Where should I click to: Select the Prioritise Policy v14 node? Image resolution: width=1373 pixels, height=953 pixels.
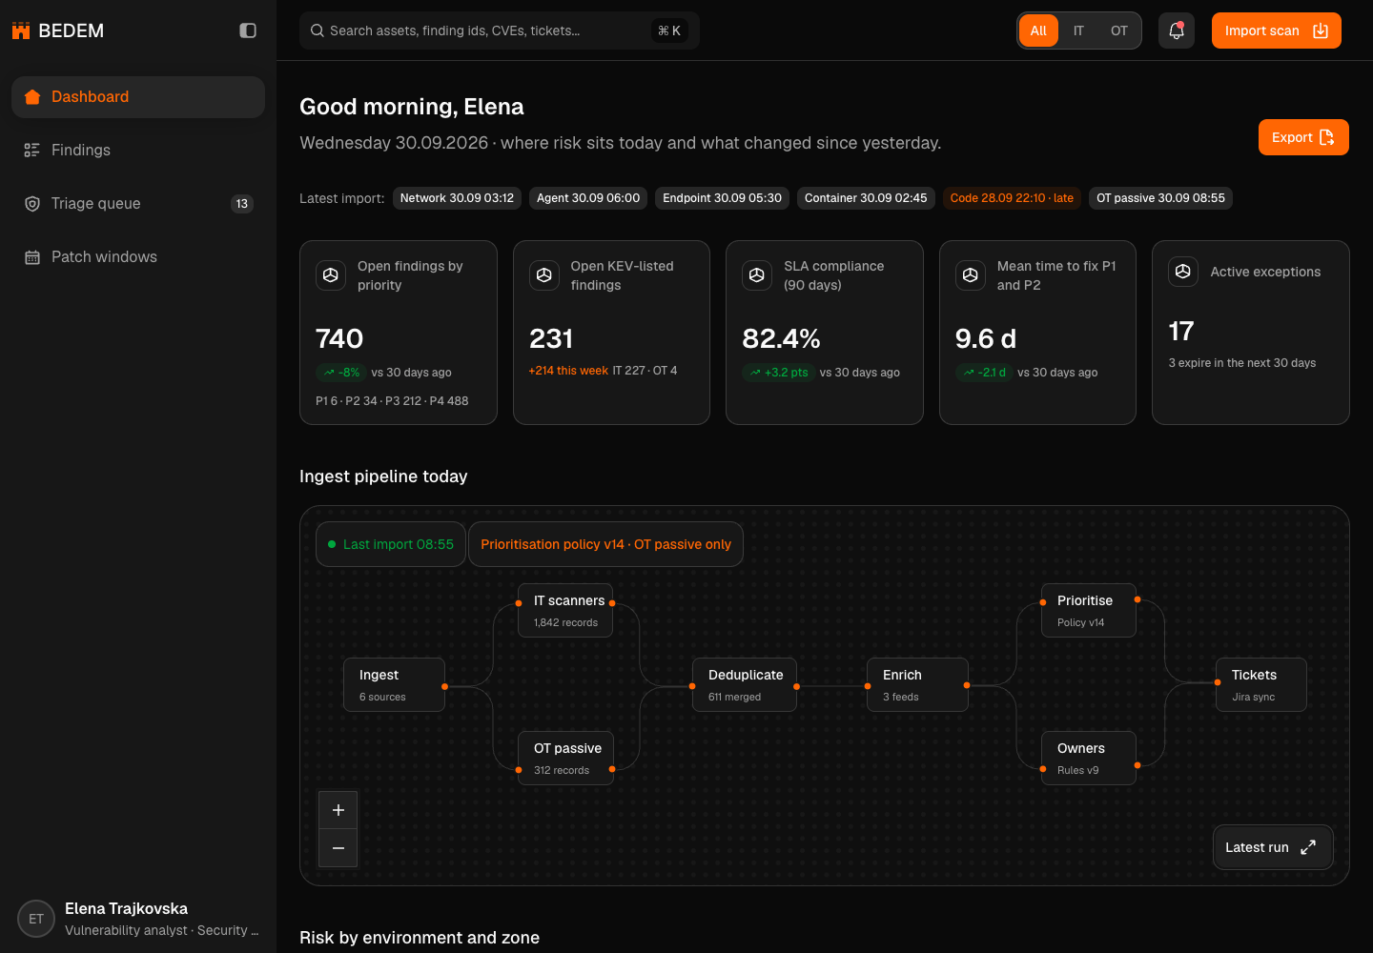1088,610
